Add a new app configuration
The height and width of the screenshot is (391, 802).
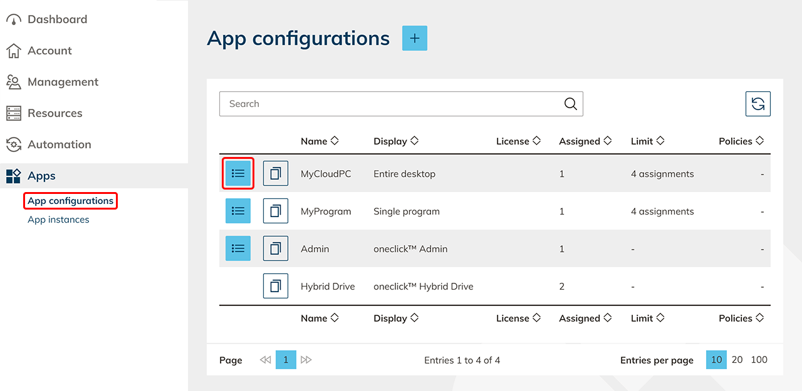coord(414,38)
